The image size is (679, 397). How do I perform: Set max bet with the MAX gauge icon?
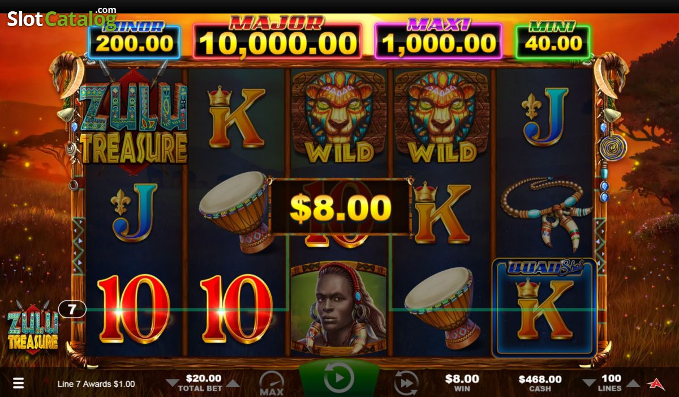tap(272, 383)
